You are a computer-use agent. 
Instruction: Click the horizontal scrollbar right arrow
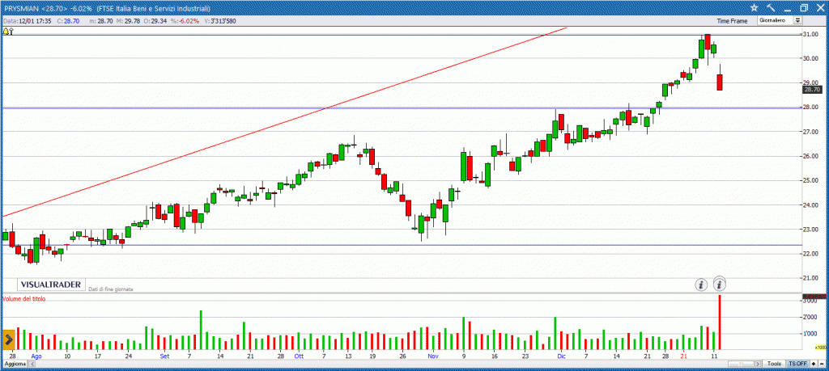pos(759,365)
